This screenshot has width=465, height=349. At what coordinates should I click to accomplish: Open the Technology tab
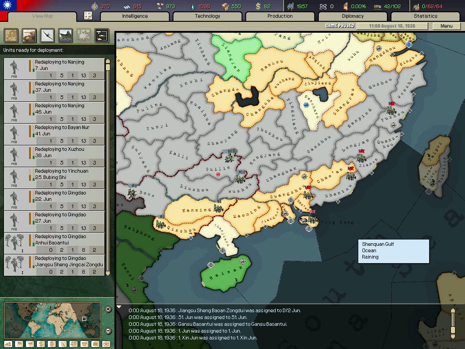208,16
